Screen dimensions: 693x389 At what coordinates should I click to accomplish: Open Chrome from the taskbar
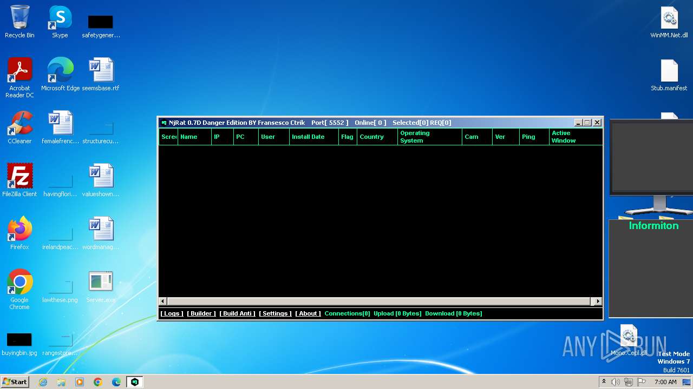(98, 382)
